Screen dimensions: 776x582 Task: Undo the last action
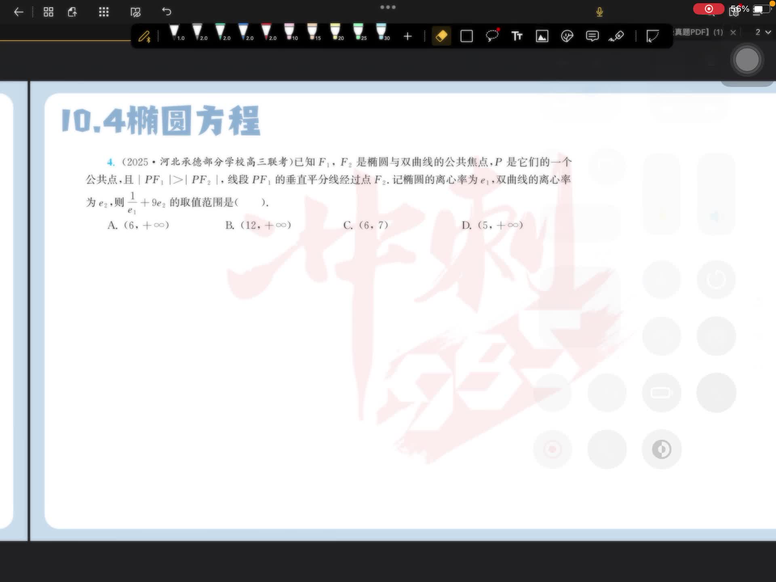click(x=167, y=12)
